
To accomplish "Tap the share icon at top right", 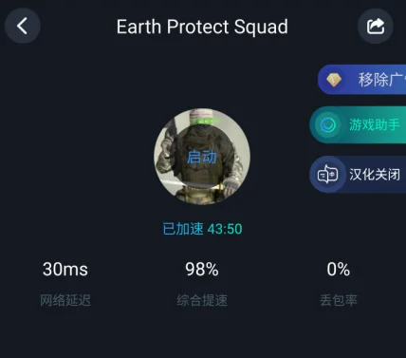I will 376,26.
